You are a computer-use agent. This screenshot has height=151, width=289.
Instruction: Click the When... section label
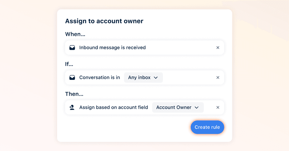(x=75, y=34)
